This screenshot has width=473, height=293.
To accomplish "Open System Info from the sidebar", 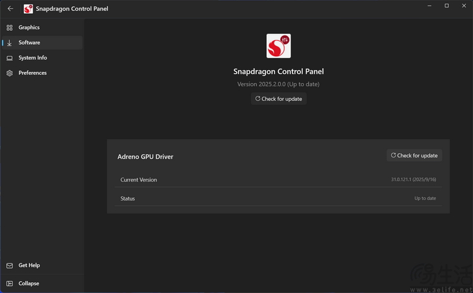I will (x=32, y=58).
